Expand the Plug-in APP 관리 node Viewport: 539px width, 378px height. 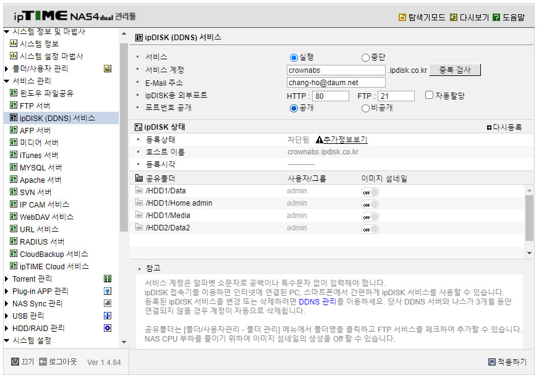tap(7, 291)
